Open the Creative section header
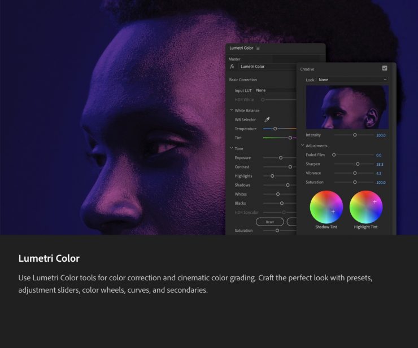The width and height of the screenshot is (418, 348). (x=307, y=69)
